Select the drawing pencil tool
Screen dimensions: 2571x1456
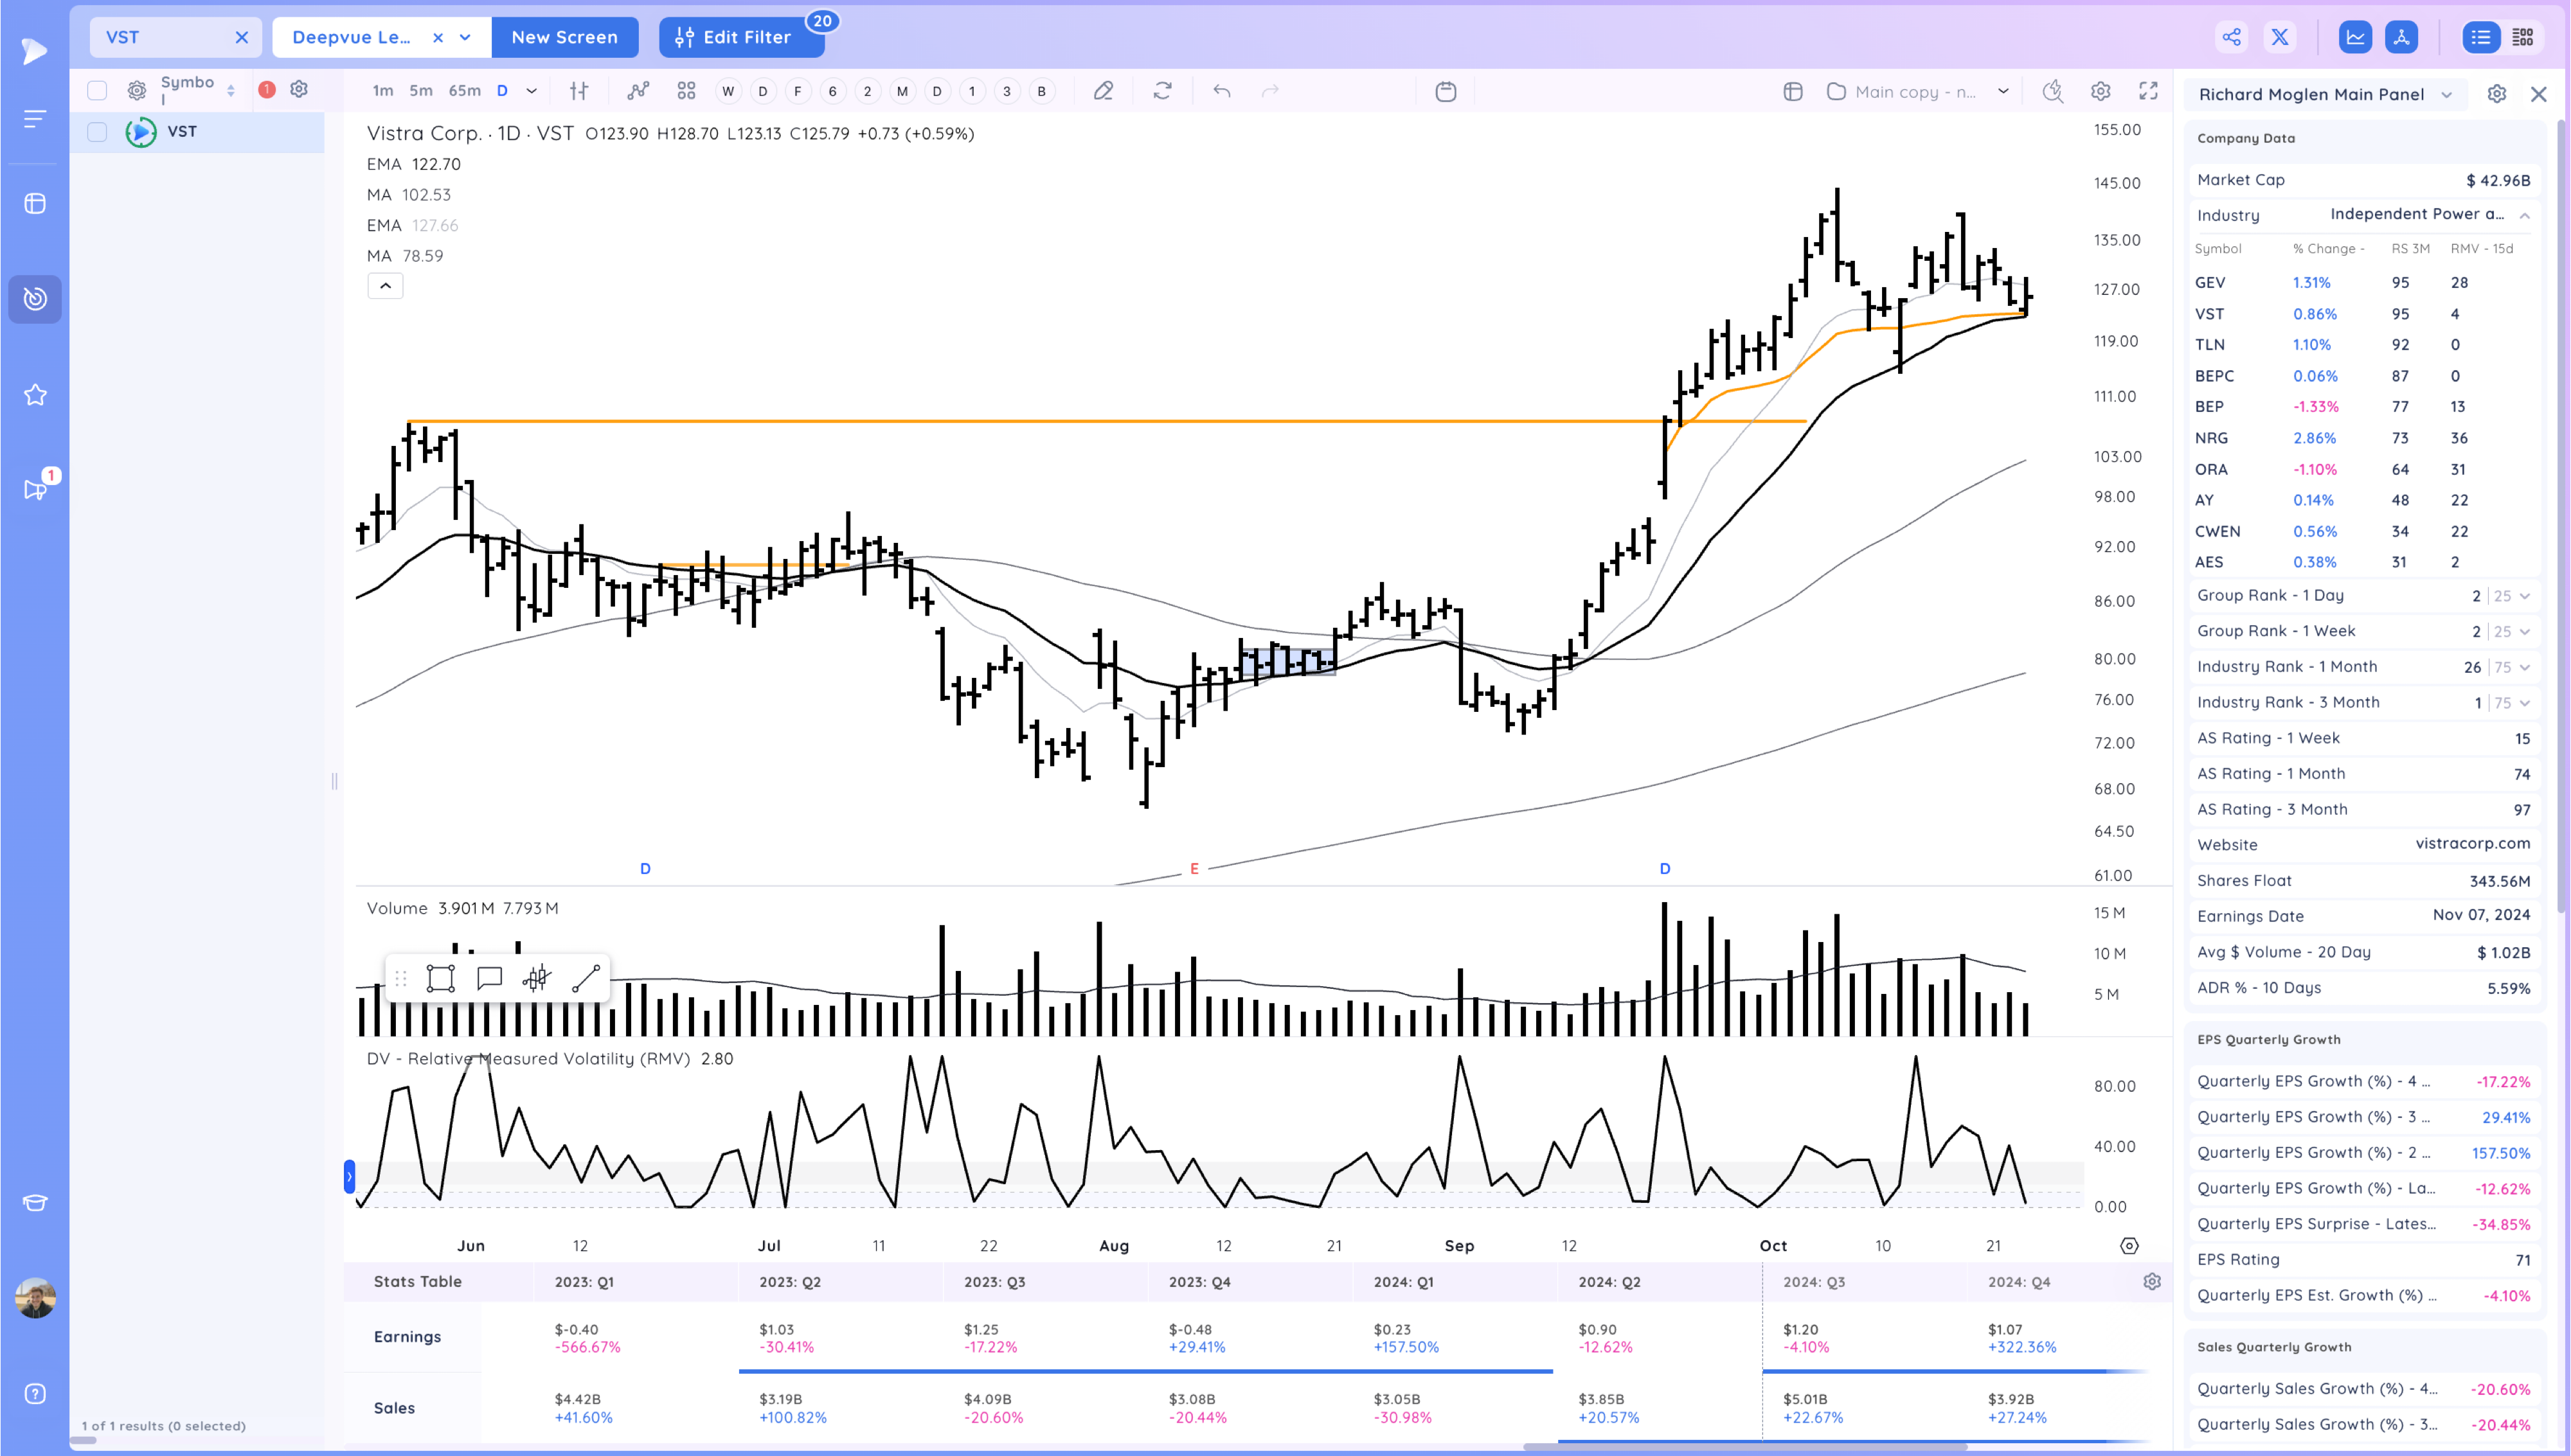[1103, 91]
